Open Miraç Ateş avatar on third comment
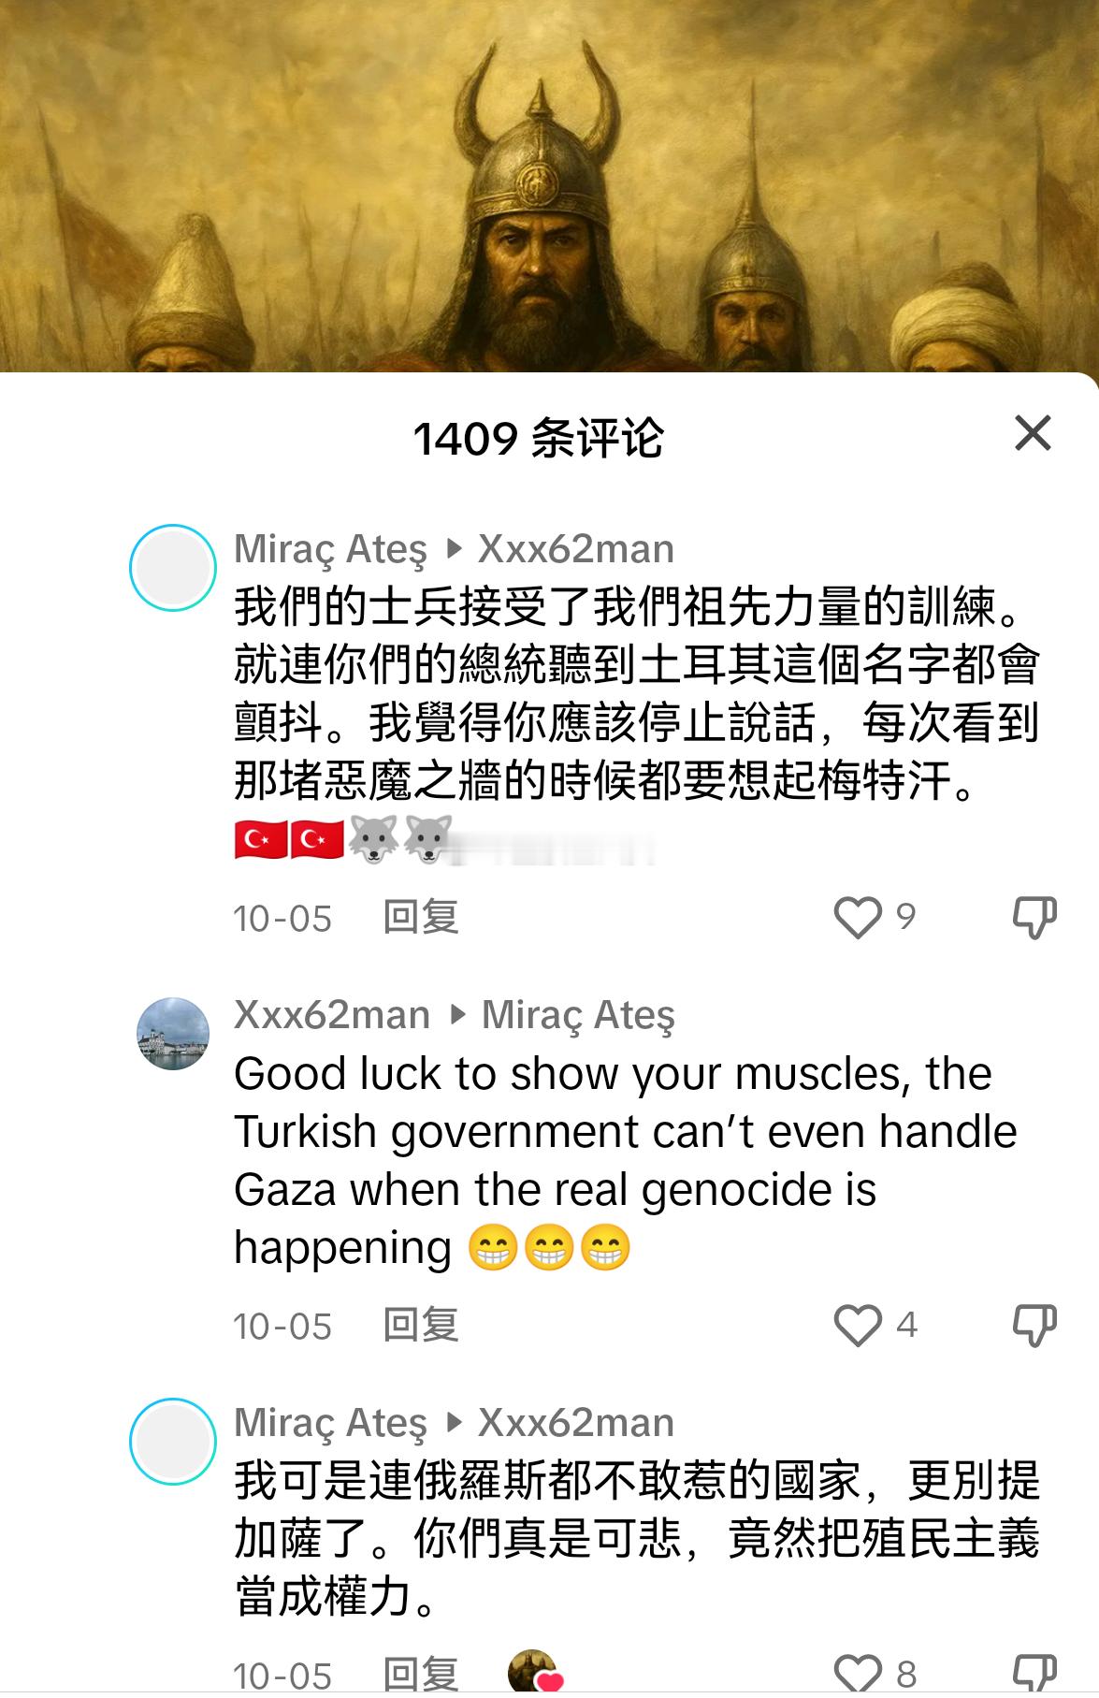1099x1698 pixels. 173,1442
